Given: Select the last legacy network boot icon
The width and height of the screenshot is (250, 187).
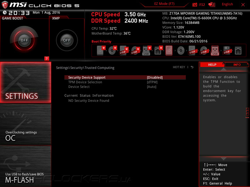Looking at the screenshot, I should (x=238, y=51).
